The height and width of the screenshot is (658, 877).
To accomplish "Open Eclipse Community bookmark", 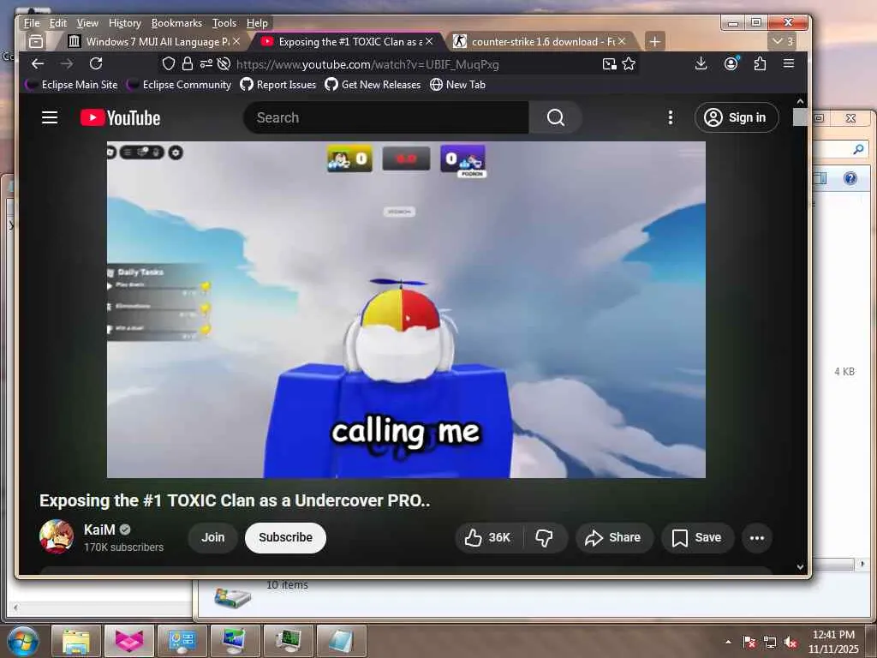I will tap(179, 85).
